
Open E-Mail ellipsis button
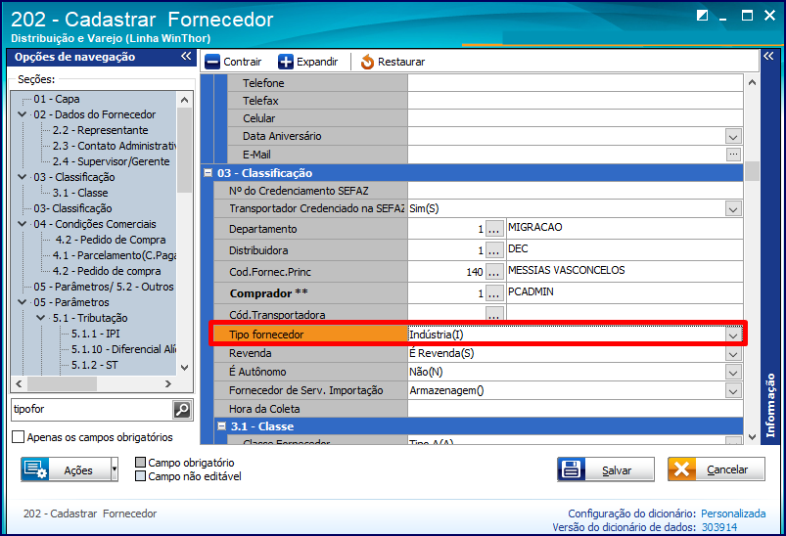733,155
